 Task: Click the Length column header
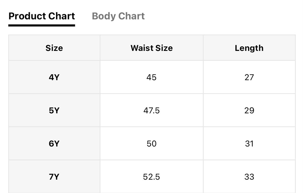coord(249,48)
